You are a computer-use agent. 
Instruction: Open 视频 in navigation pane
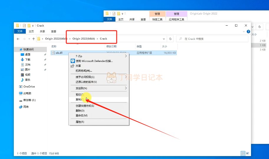coord(28,75)
